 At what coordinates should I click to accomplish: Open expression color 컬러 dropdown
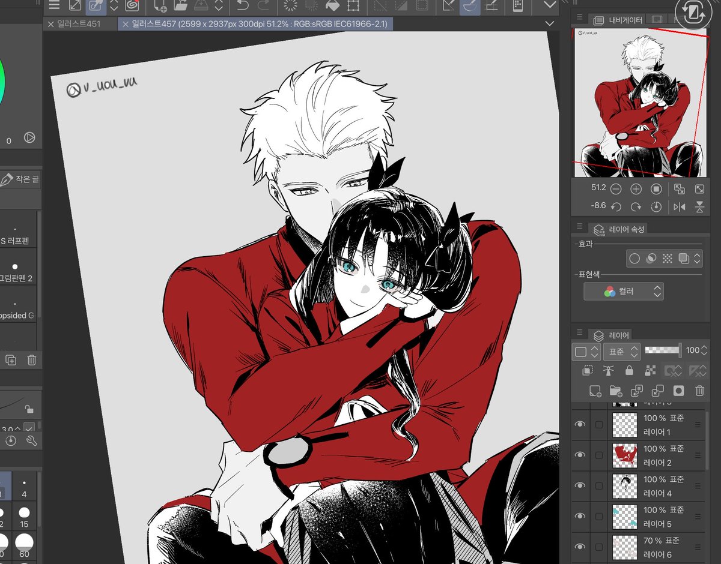pyautogui.click(x=624, y=292)
